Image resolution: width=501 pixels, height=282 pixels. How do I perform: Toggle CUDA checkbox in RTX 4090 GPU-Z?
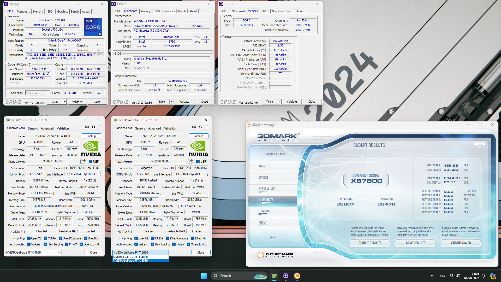point(45,238)
